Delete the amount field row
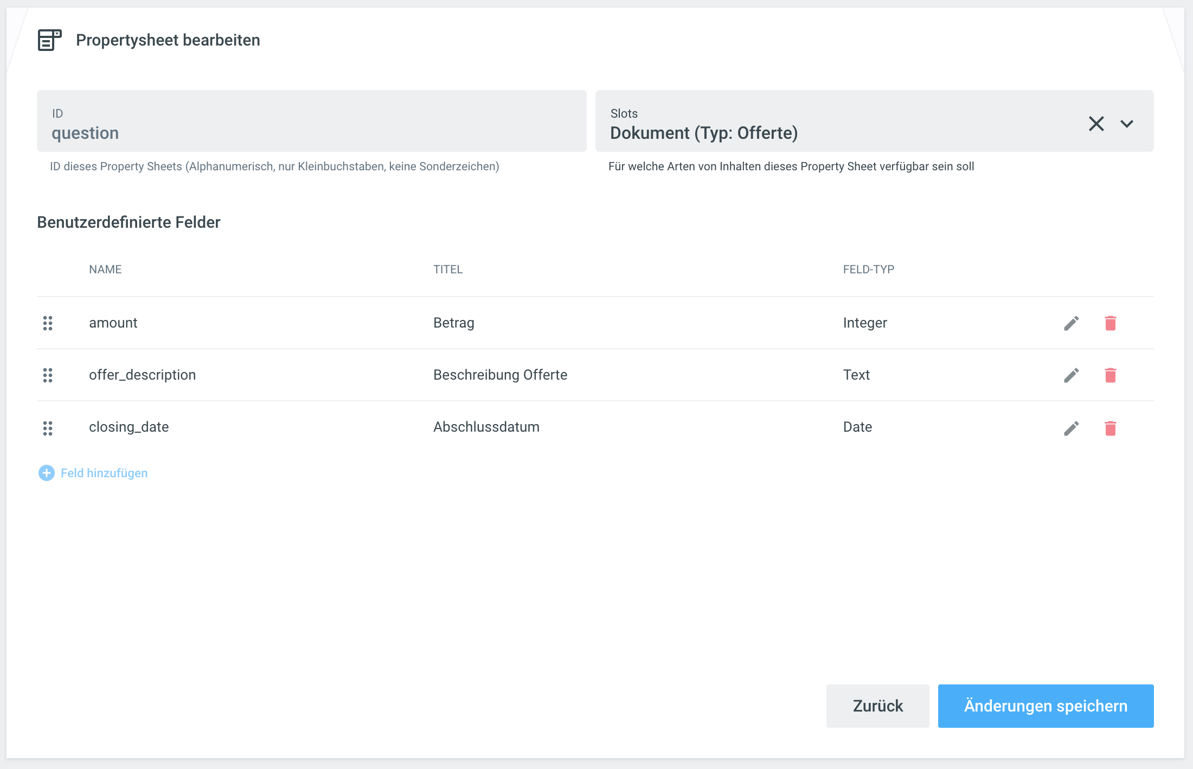Viewport: 1193px width, 769px height. pyautogui.click(x=1110, y=323)
